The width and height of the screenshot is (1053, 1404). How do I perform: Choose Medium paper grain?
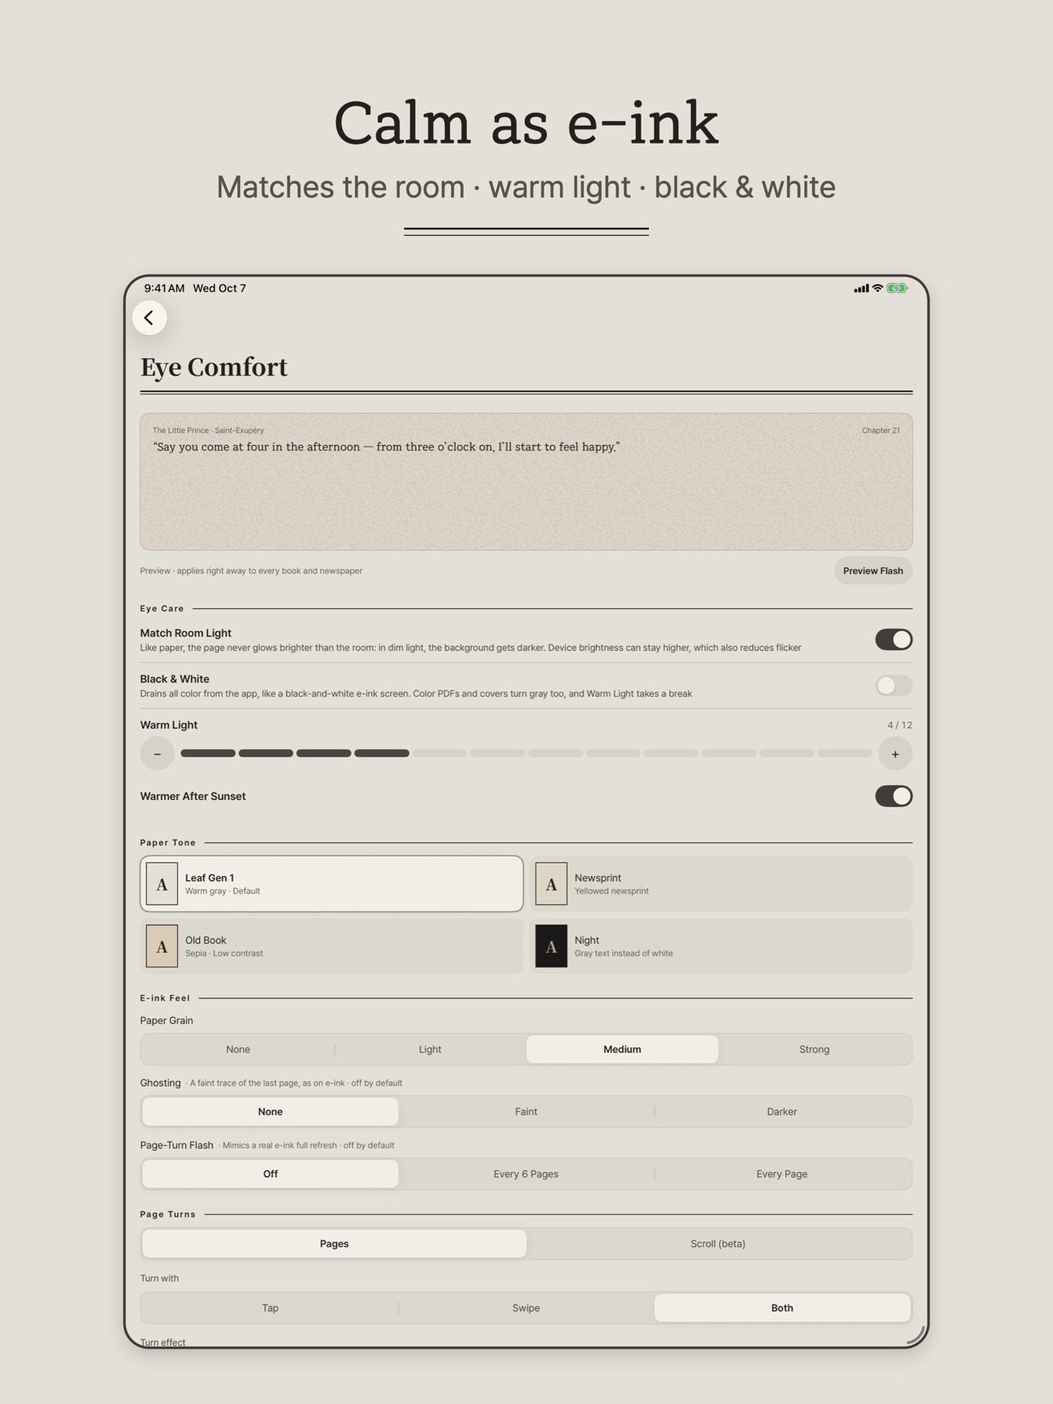click(x=622, y=1049)
